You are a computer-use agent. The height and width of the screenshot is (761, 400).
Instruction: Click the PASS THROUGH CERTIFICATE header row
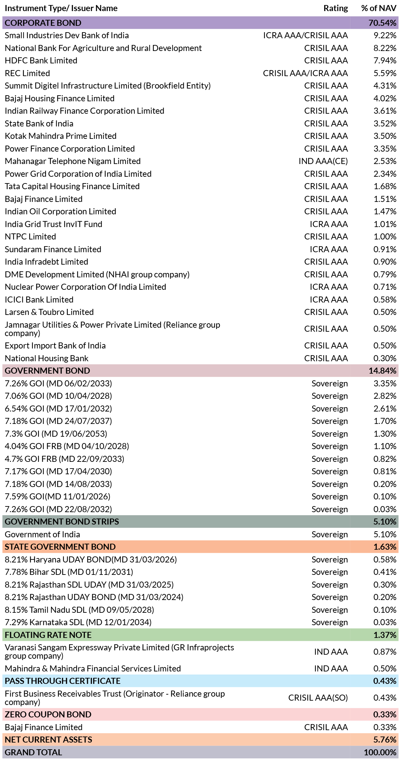coord(200,681)
